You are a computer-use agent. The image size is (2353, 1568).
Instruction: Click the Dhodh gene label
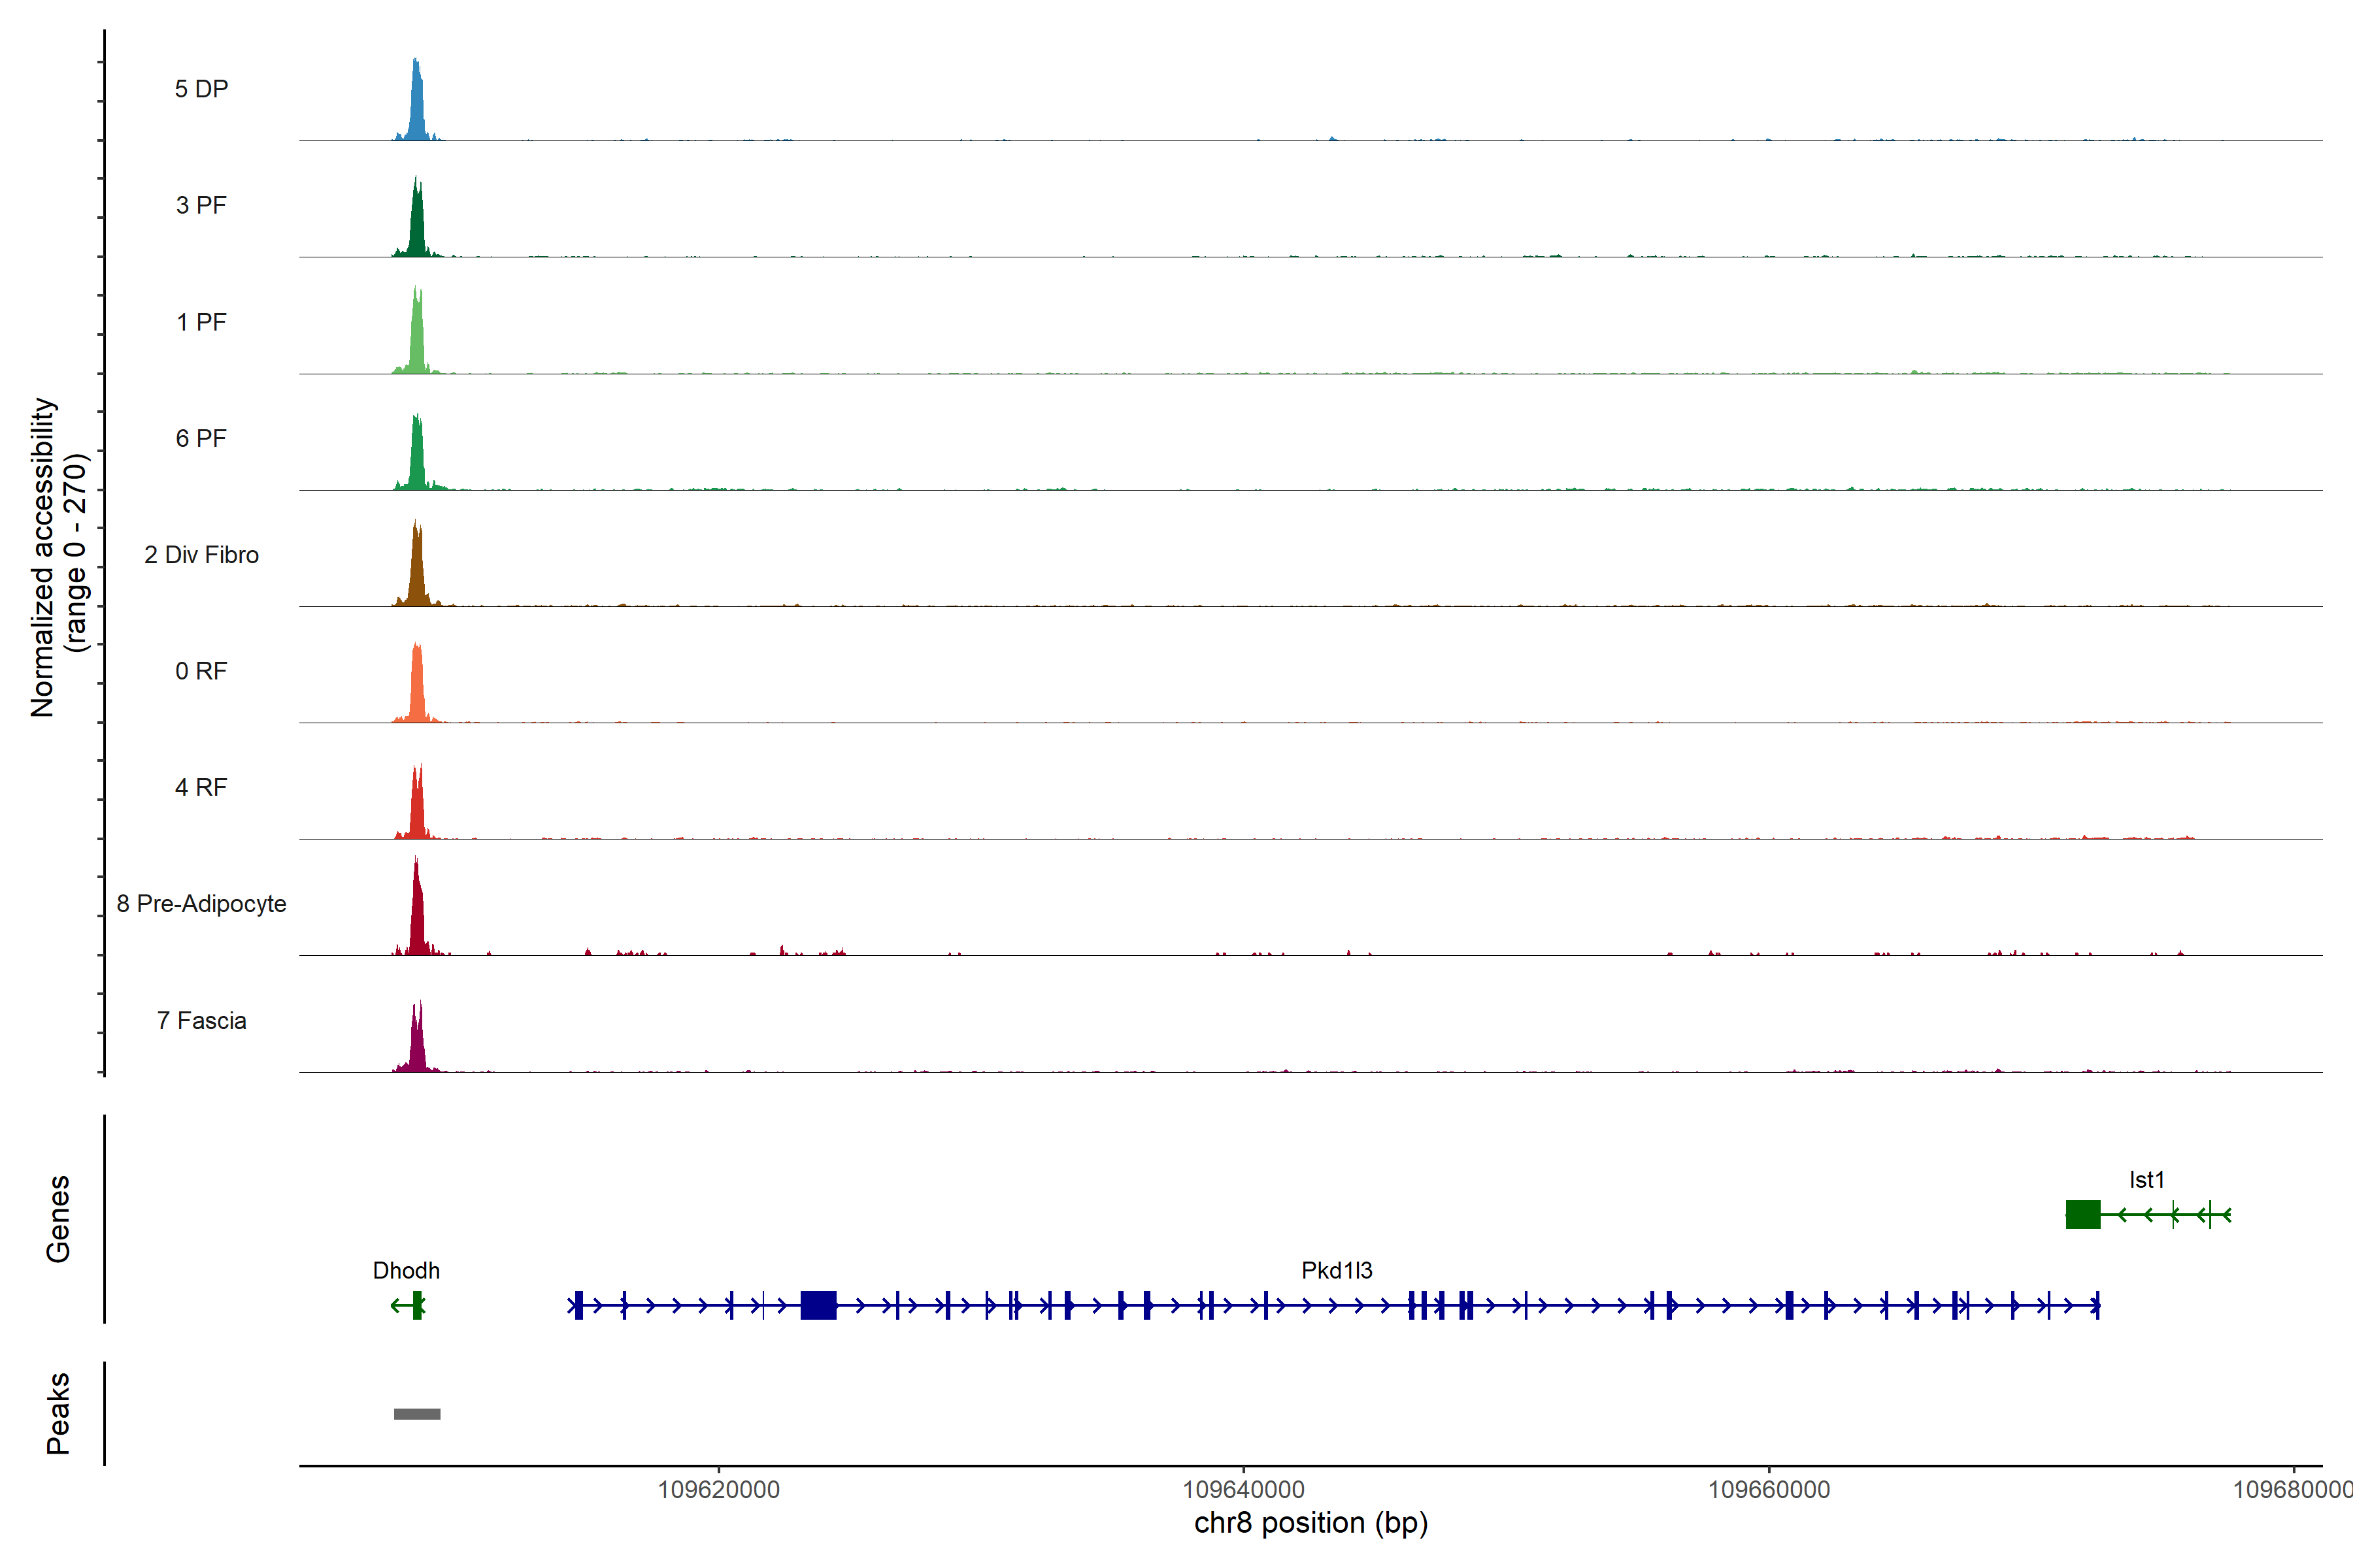click(406, 1270)
